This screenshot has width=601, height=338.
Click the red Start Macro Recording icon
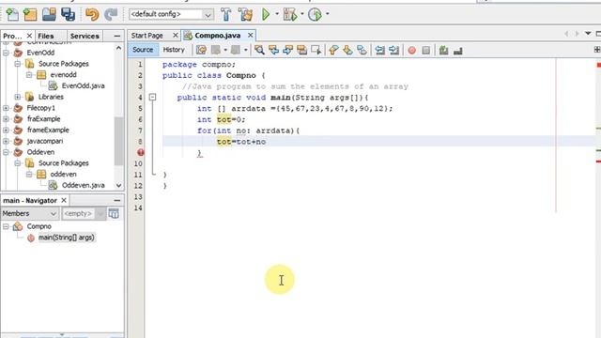click(412, 50)
